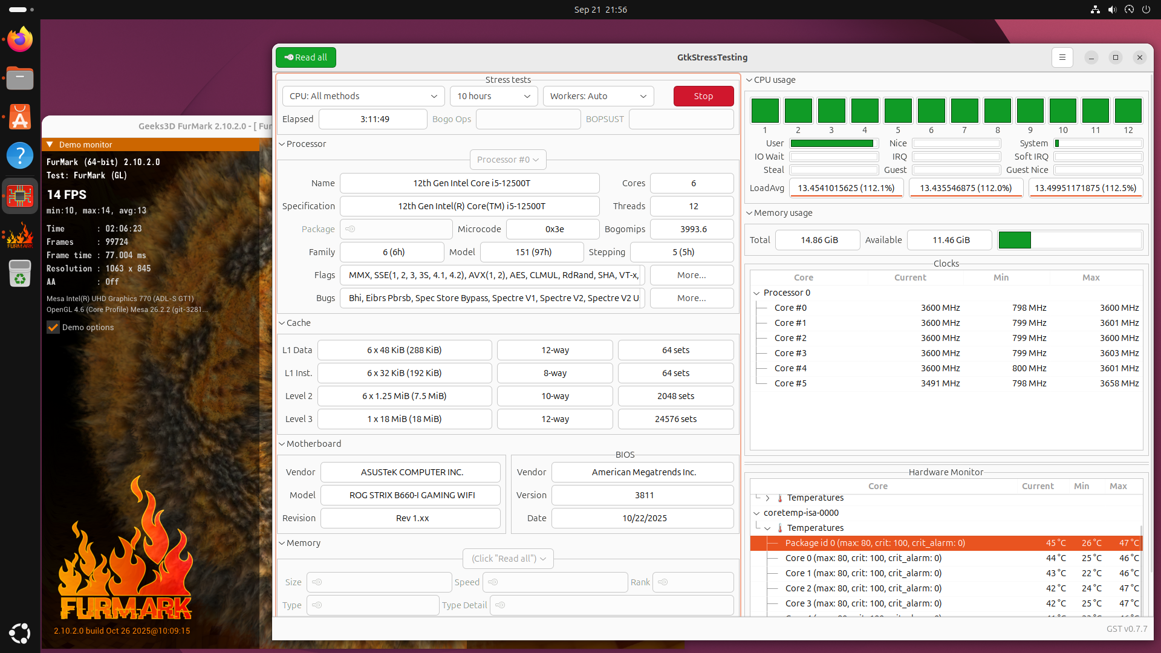Screen dimensions: 1161x653
Task: Collapse the Memory usage section
Action: [x=749, y=213]
